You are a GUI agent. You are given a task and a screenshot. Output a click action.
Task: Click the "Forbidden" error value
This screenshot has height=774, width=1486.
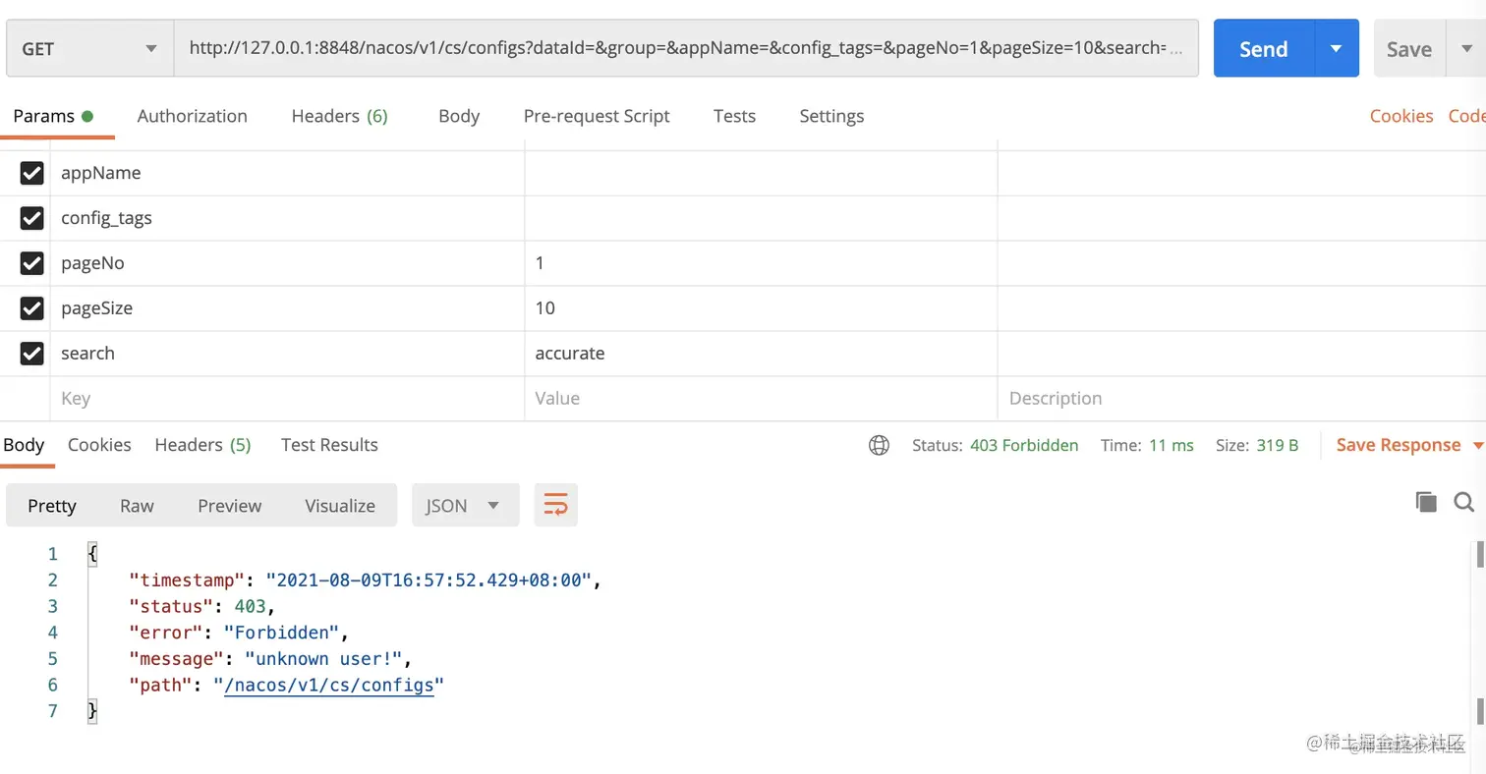tap(282, 633)
